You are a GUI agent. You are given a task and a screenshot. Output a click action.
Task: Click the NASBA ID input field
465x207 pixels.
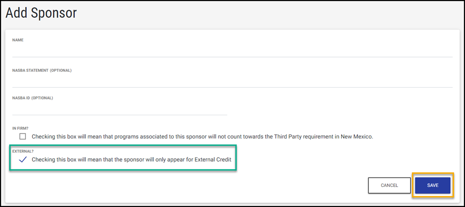click(x=119, y=108)
